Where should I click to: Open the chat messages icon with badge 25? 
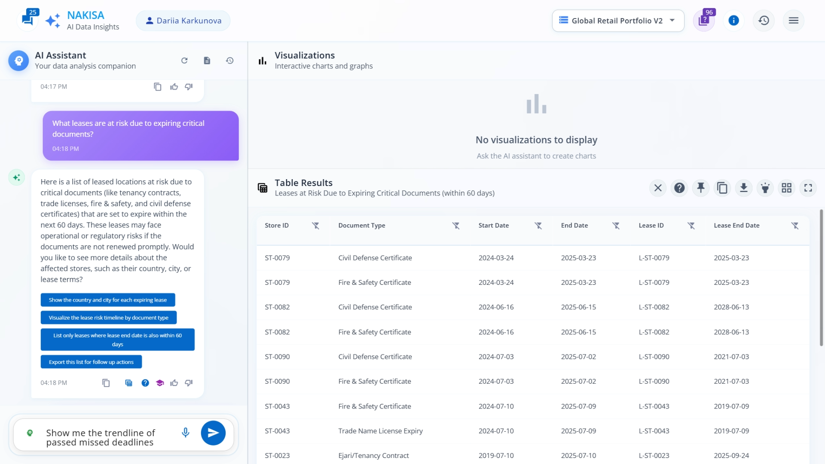pyautogui.click(x=27, y=20)
